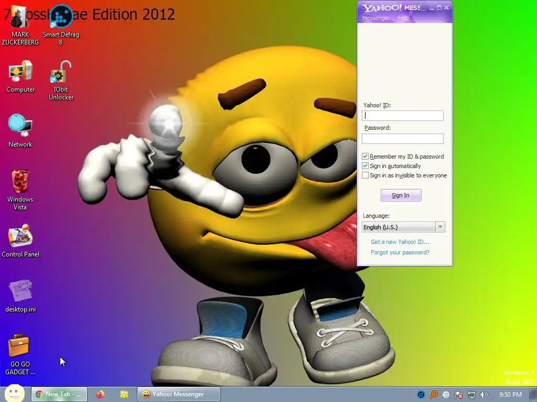The image size is (537, 402).
Task: Click the grey Yahoo smiley tray icon
Action: tap(446, 395)
